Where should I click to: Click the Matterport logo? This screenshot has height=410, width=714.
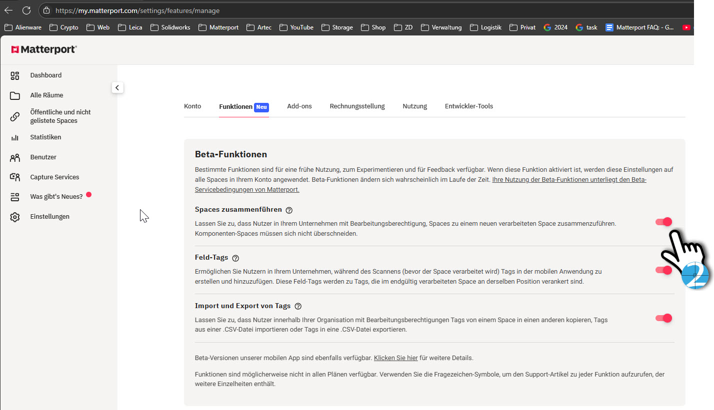(44, 49)
